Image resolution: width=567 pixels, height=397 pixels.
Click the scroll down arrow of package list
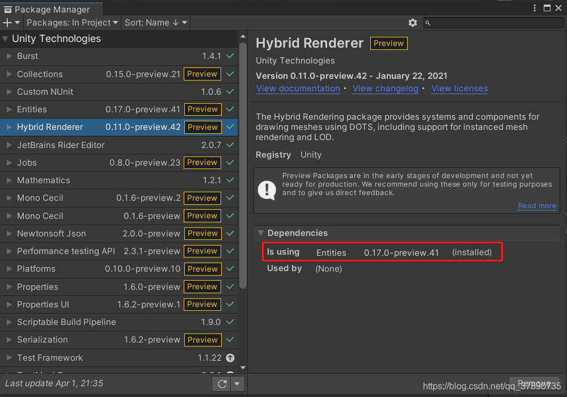click(243, 368)
